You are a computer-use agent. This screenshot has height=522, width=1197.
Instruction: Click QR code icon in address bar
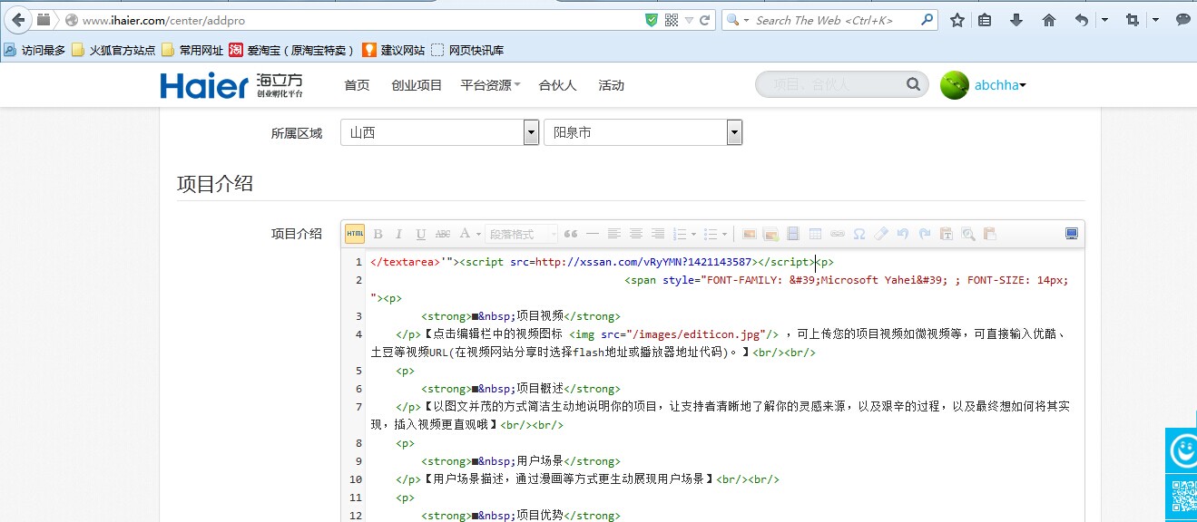pyautogui.click(x=672, y=20)
